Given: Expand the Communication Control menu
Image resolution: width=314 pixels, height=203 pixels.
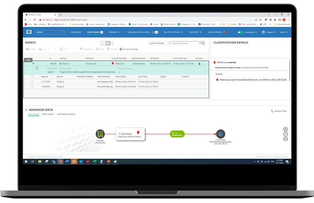Looking at the screenshot, I should pos(140,32).
